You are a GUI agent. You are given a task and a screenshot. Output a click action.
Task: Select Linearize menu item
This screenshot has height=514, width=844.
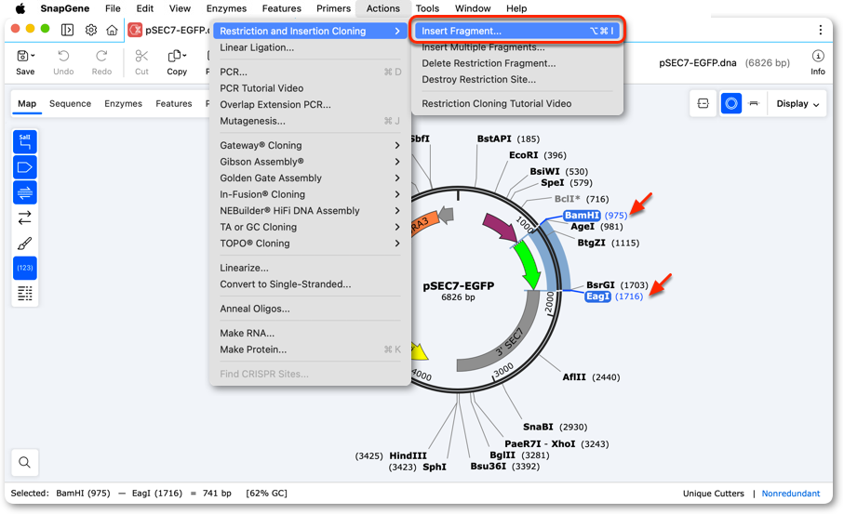(x=310, y=268)
